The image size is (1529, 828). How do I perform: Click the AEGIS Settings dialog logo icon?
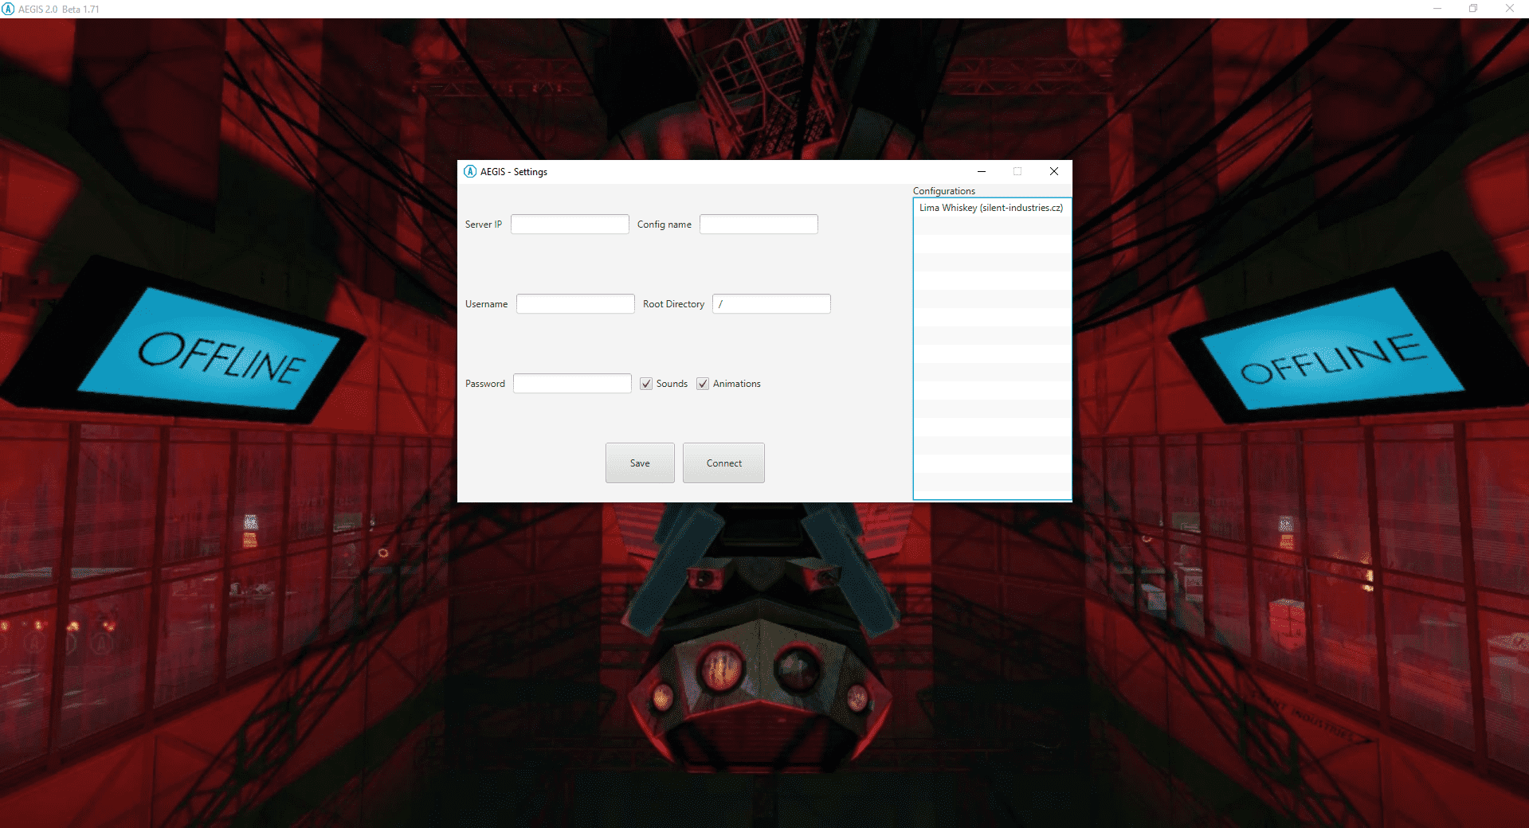point(470,172)
